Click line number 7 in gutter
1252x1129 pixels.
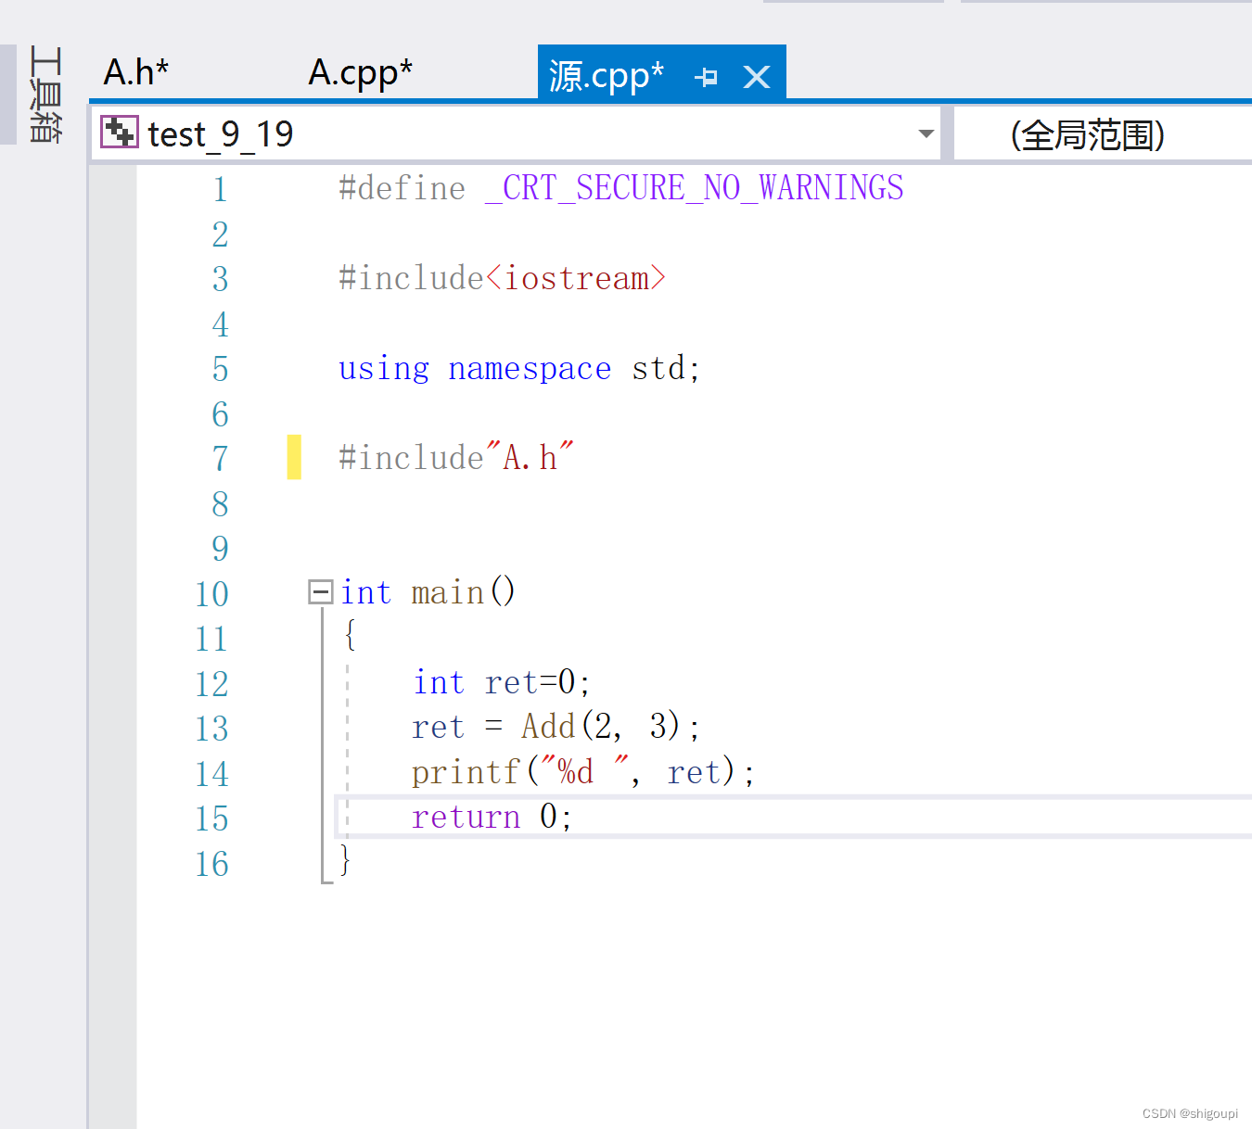220,459
